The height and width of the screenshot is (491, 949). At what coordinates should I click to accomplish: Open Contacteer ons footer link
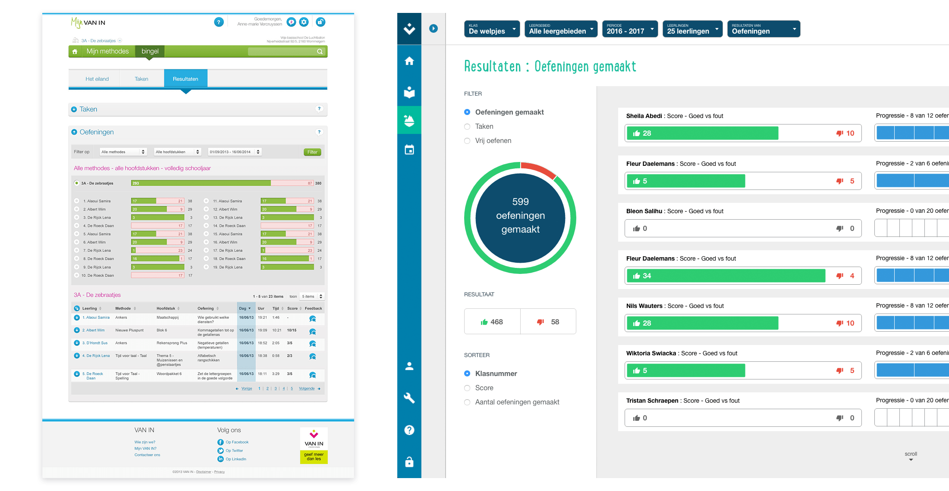147,455
